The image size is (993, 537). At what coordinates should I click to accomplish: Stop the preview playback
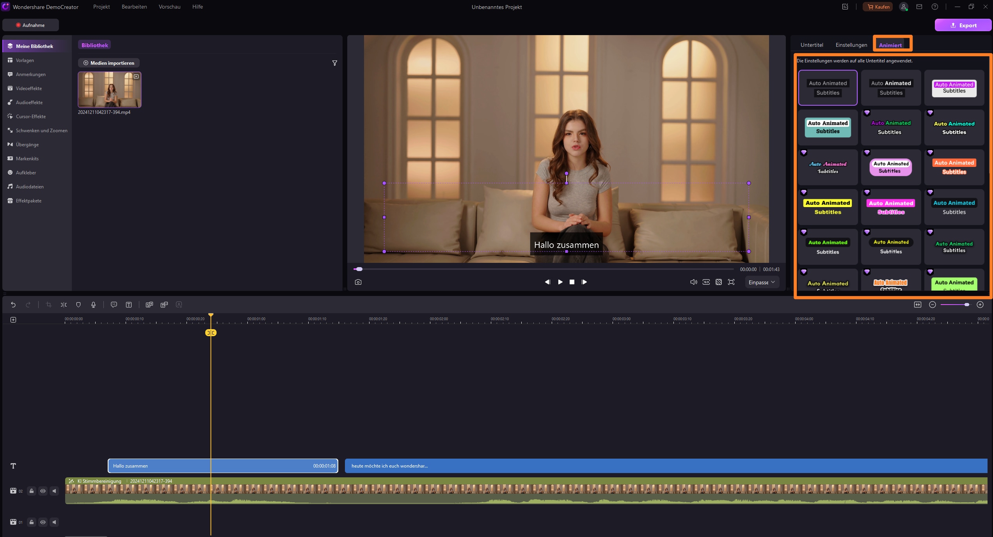click(572, 282)
